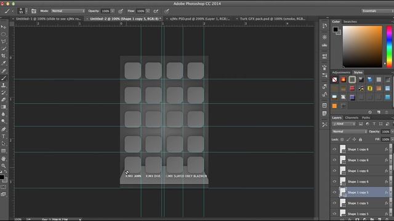Open the Essentials workspace dropdown
This screenshot has width=394, height=221.
point(377,11)
